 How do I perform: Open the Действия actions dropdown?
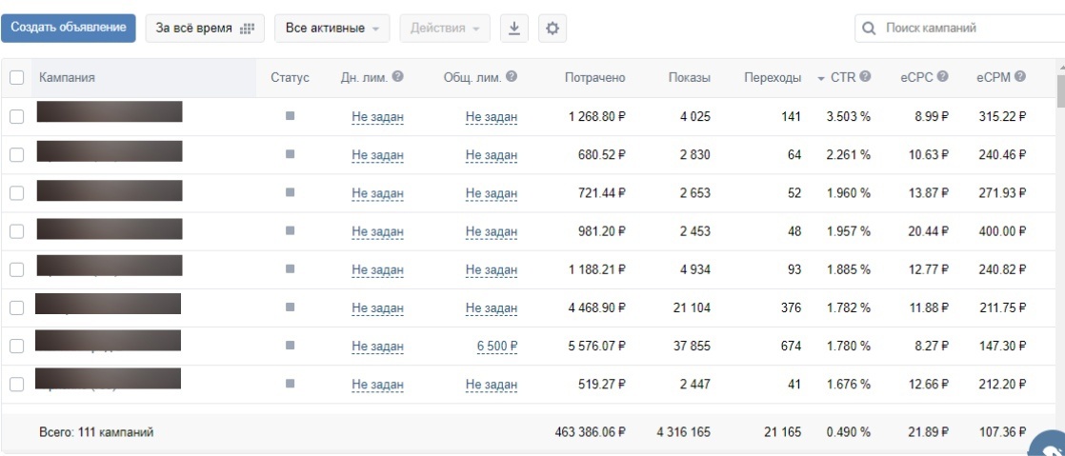445,29
